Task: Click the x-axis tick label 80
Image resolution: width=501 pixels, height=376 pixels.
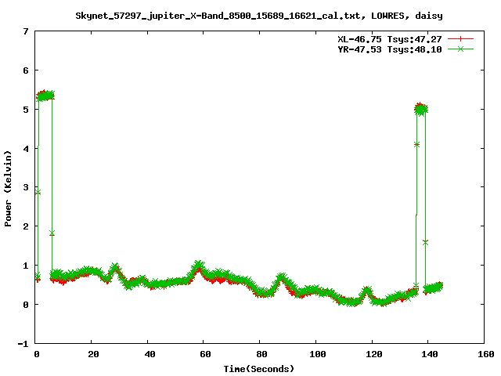Action: [261, 354]
